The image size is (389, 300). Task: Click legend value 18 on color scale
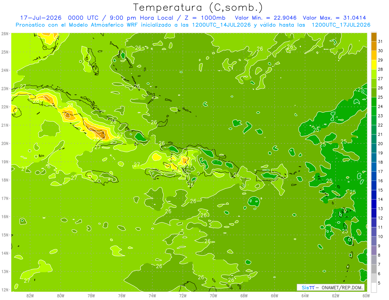[380, 162]
